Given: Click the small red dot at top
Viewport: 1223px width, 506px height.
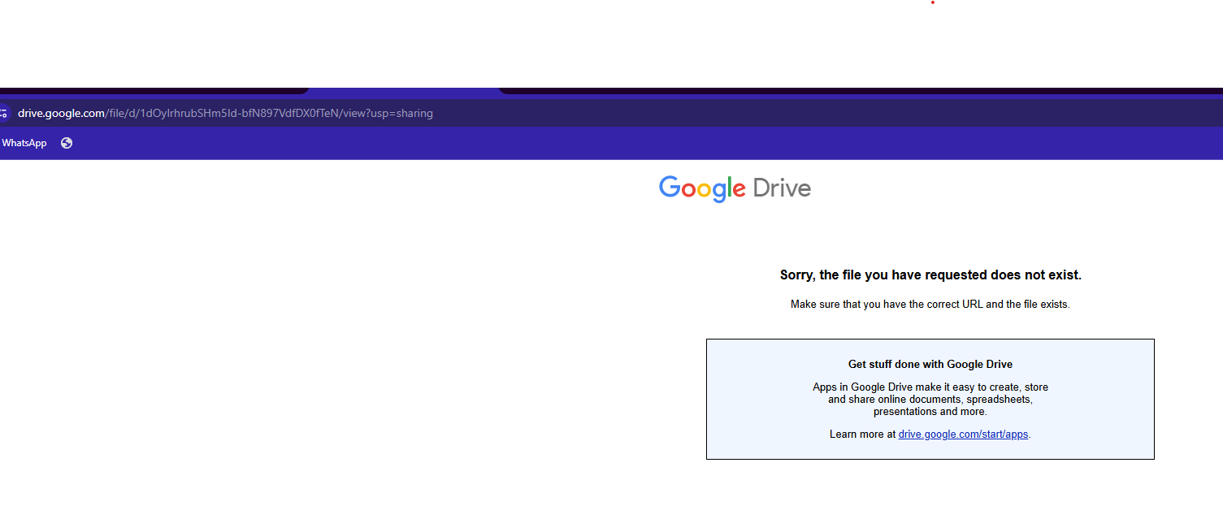Looking at the screenshot, I should [x=932, y=2].
